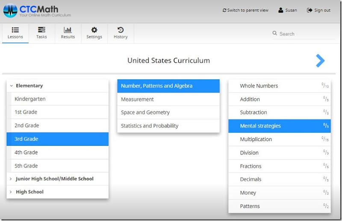Click the search magnifier icon
This screenshot has width=342, height=221.
274,33
